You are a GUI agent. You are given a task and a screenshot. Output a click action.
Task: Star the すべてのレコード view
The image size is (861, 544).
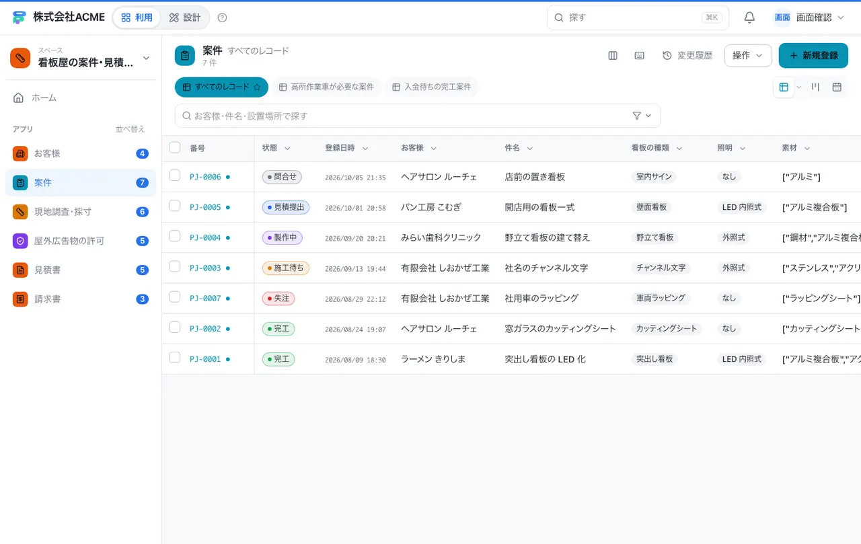click(x=257, y=87)
